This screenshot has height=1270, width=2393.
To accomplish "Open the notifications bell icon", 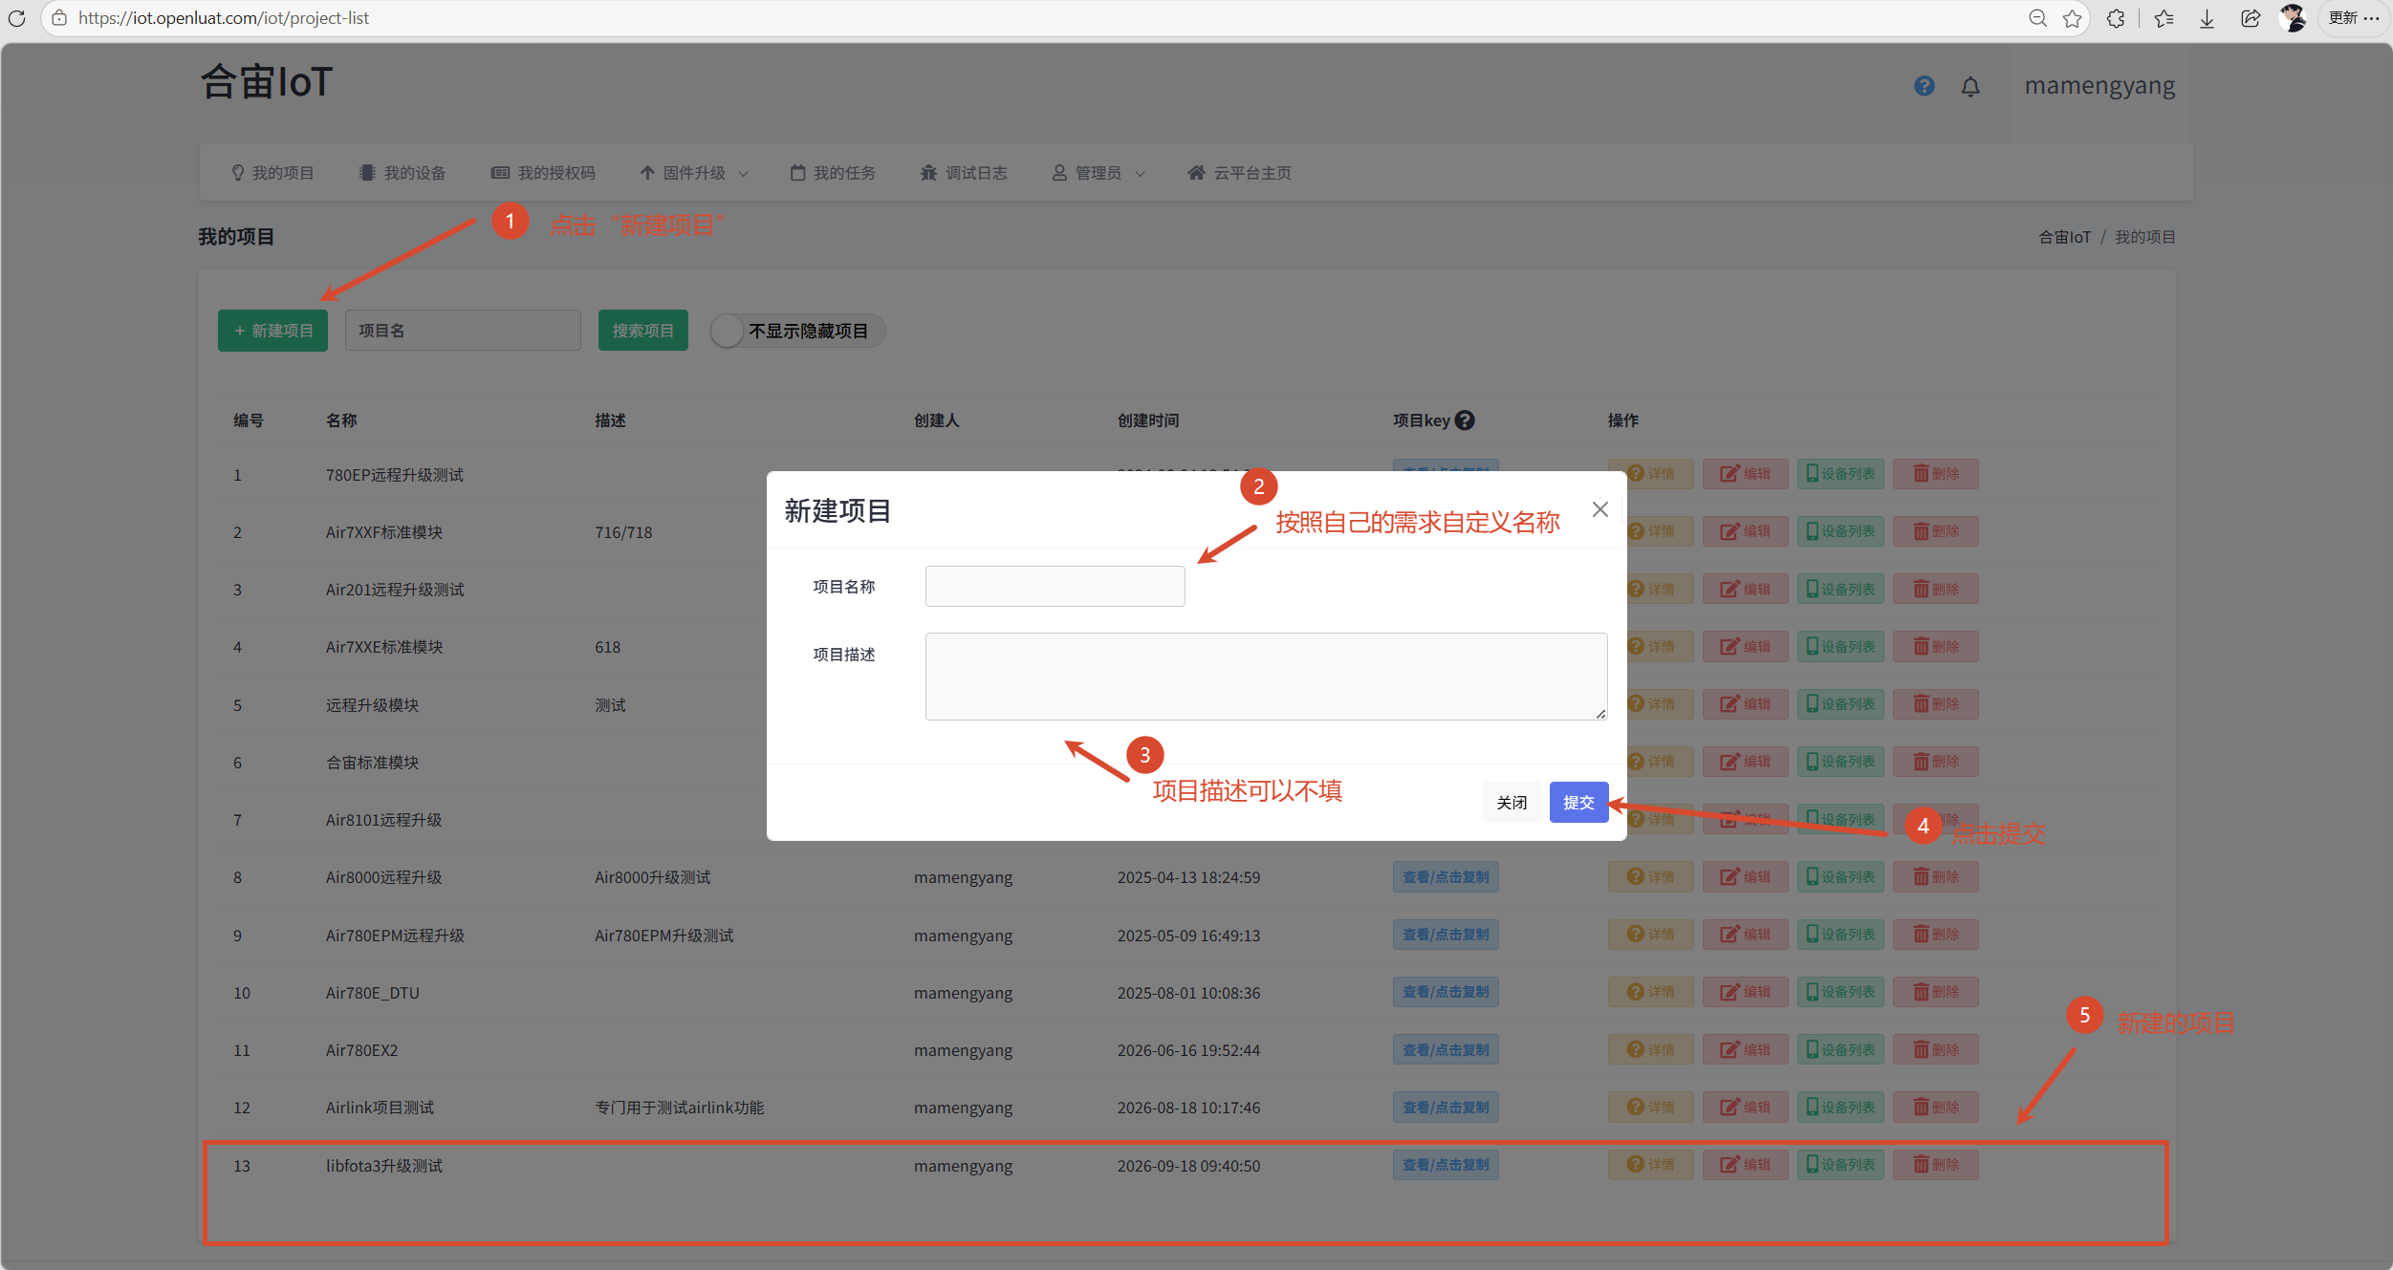I will point(1970,87).
